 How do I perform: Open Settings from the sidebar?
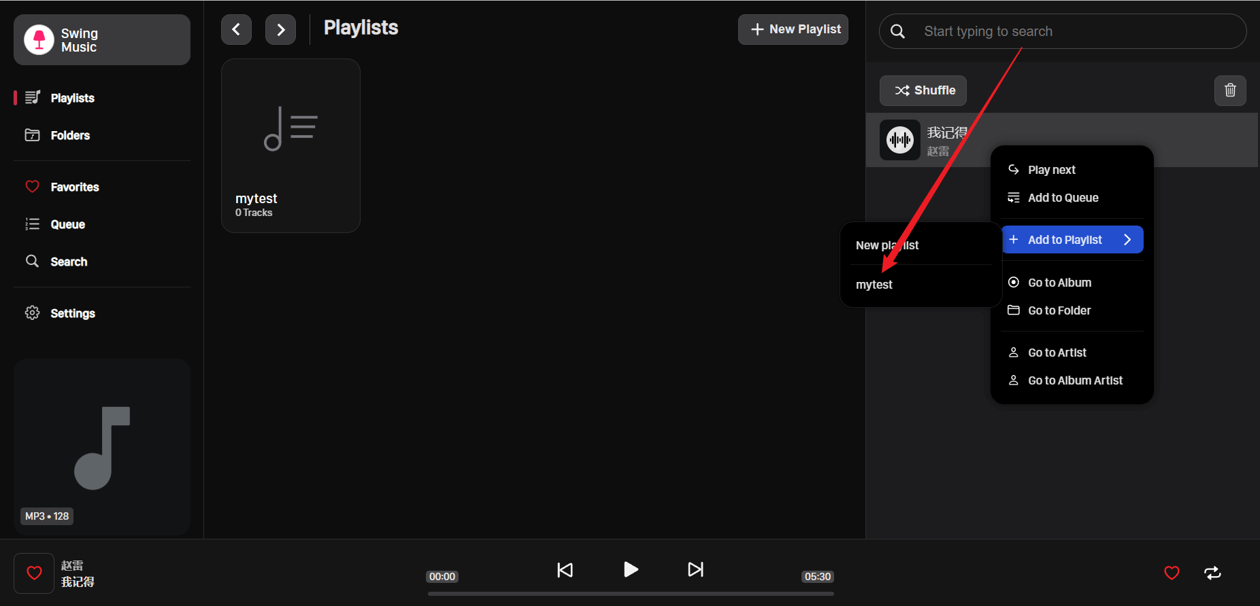coord(72,313)
